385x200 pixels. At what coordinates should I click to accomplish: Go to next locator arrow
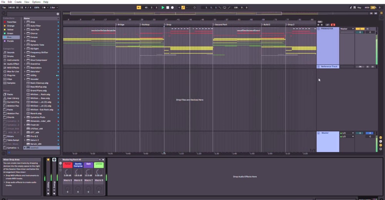[x=321, y=25]
